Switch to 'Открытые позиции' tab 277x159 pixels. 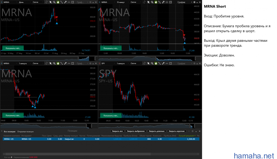click(25, 131)
